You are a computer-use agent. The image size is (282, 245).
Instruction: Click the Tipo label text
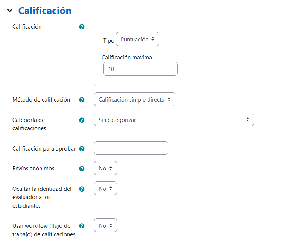click(109, 40)
